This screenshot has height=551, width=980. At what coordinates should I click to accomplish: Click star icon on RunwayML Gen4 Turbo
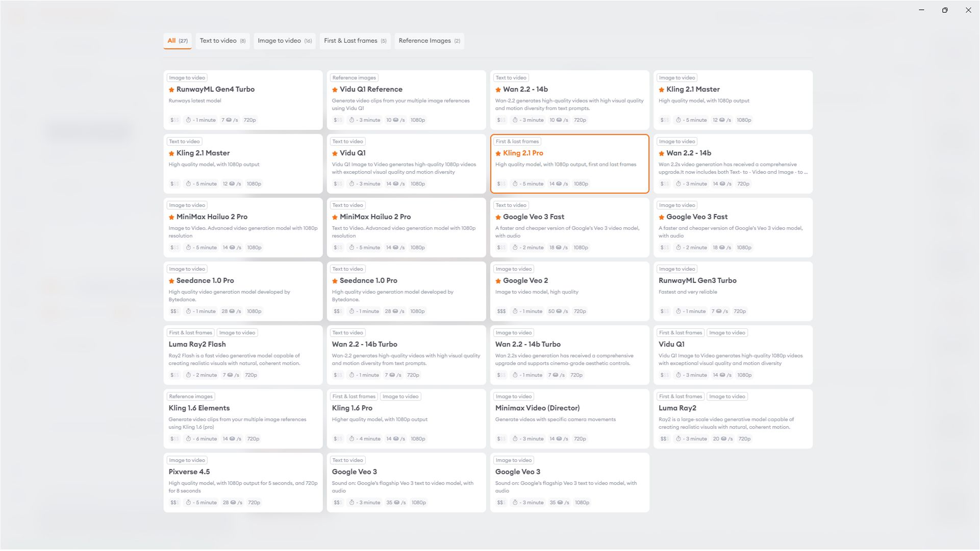coord(171,90)
